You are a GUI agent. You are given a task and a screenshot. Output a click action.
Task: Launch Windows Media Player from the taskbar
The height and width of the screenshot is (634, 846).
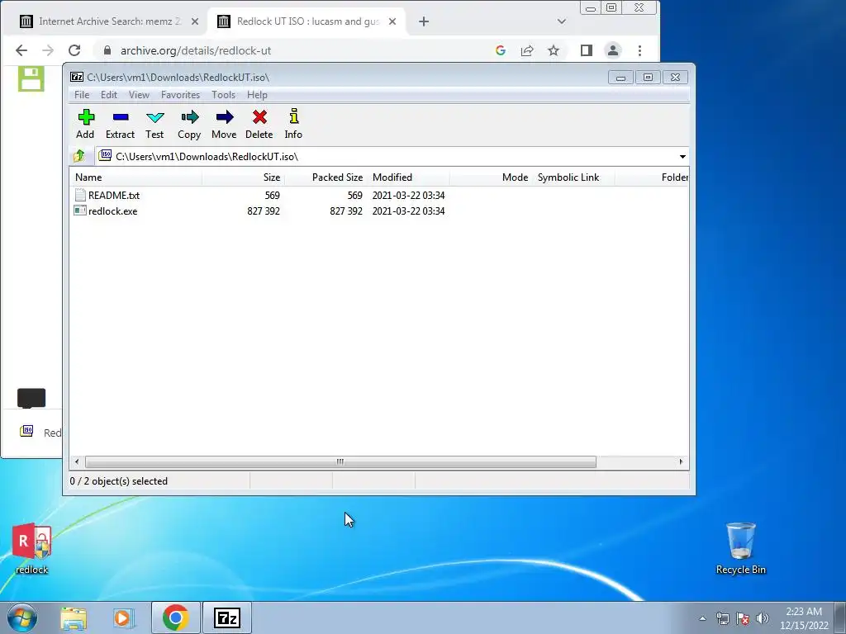[x=124, y=617]
